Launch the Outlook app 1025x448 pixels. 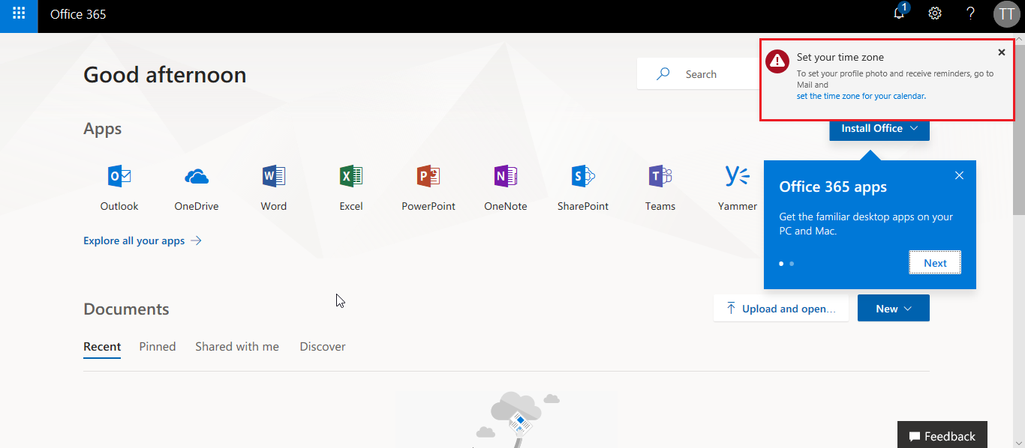[119, 187]
